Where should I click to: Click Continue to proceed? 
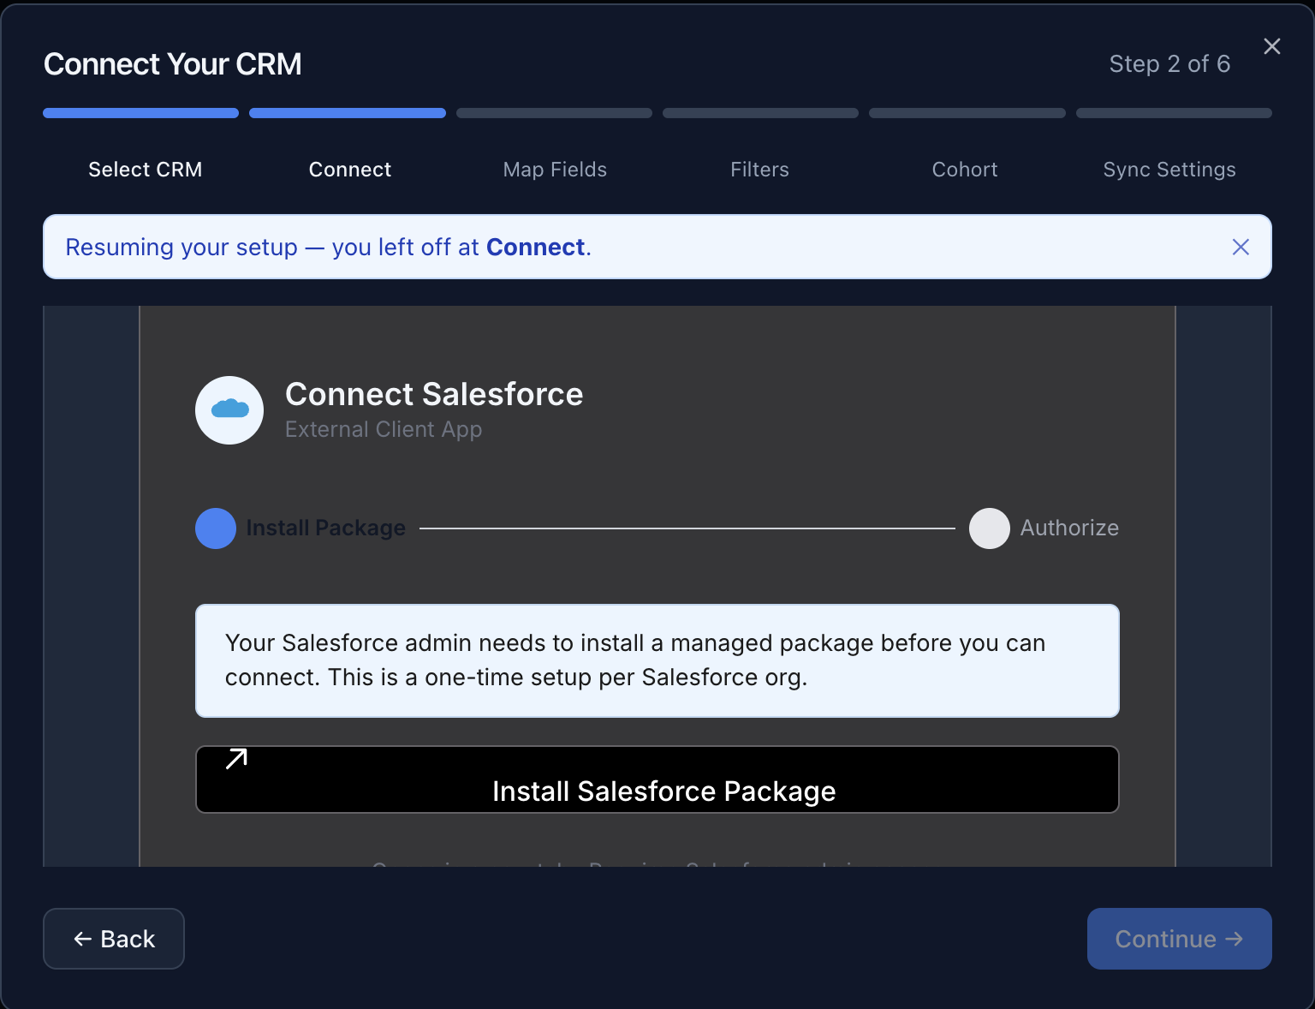tap(1180, 939)
